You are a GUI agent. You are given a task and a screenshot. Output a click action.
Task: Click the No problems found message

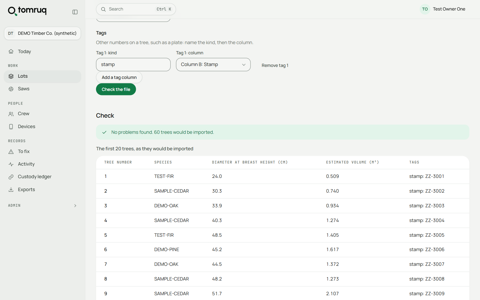tap(162, 132)
